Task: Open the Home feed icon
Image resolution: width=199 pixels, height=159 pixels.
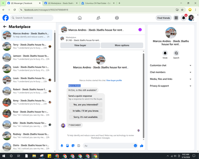Action: [80, 18]
